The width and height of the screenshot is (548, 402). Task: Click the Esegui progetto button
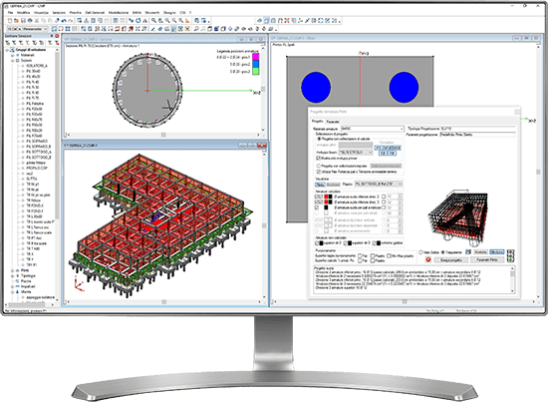451,260
